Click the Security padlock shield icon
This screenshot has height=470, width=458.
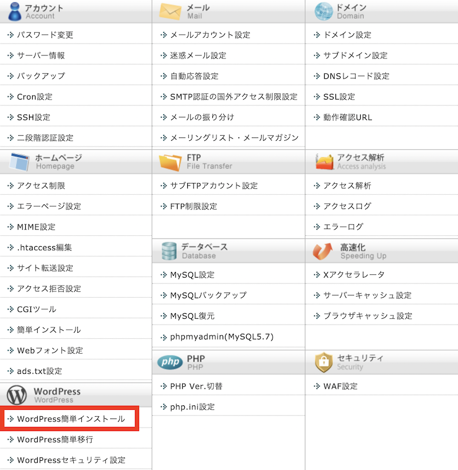pos(323,362)
